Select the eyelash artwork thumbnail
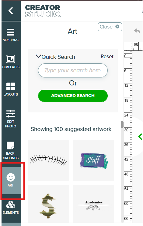Screen dimensions: 143x226 click(48, 160)
